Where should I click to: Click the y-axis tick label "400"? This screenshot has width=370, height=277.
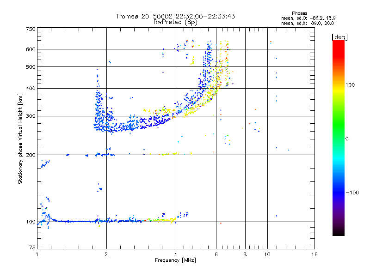click(31, 89)
